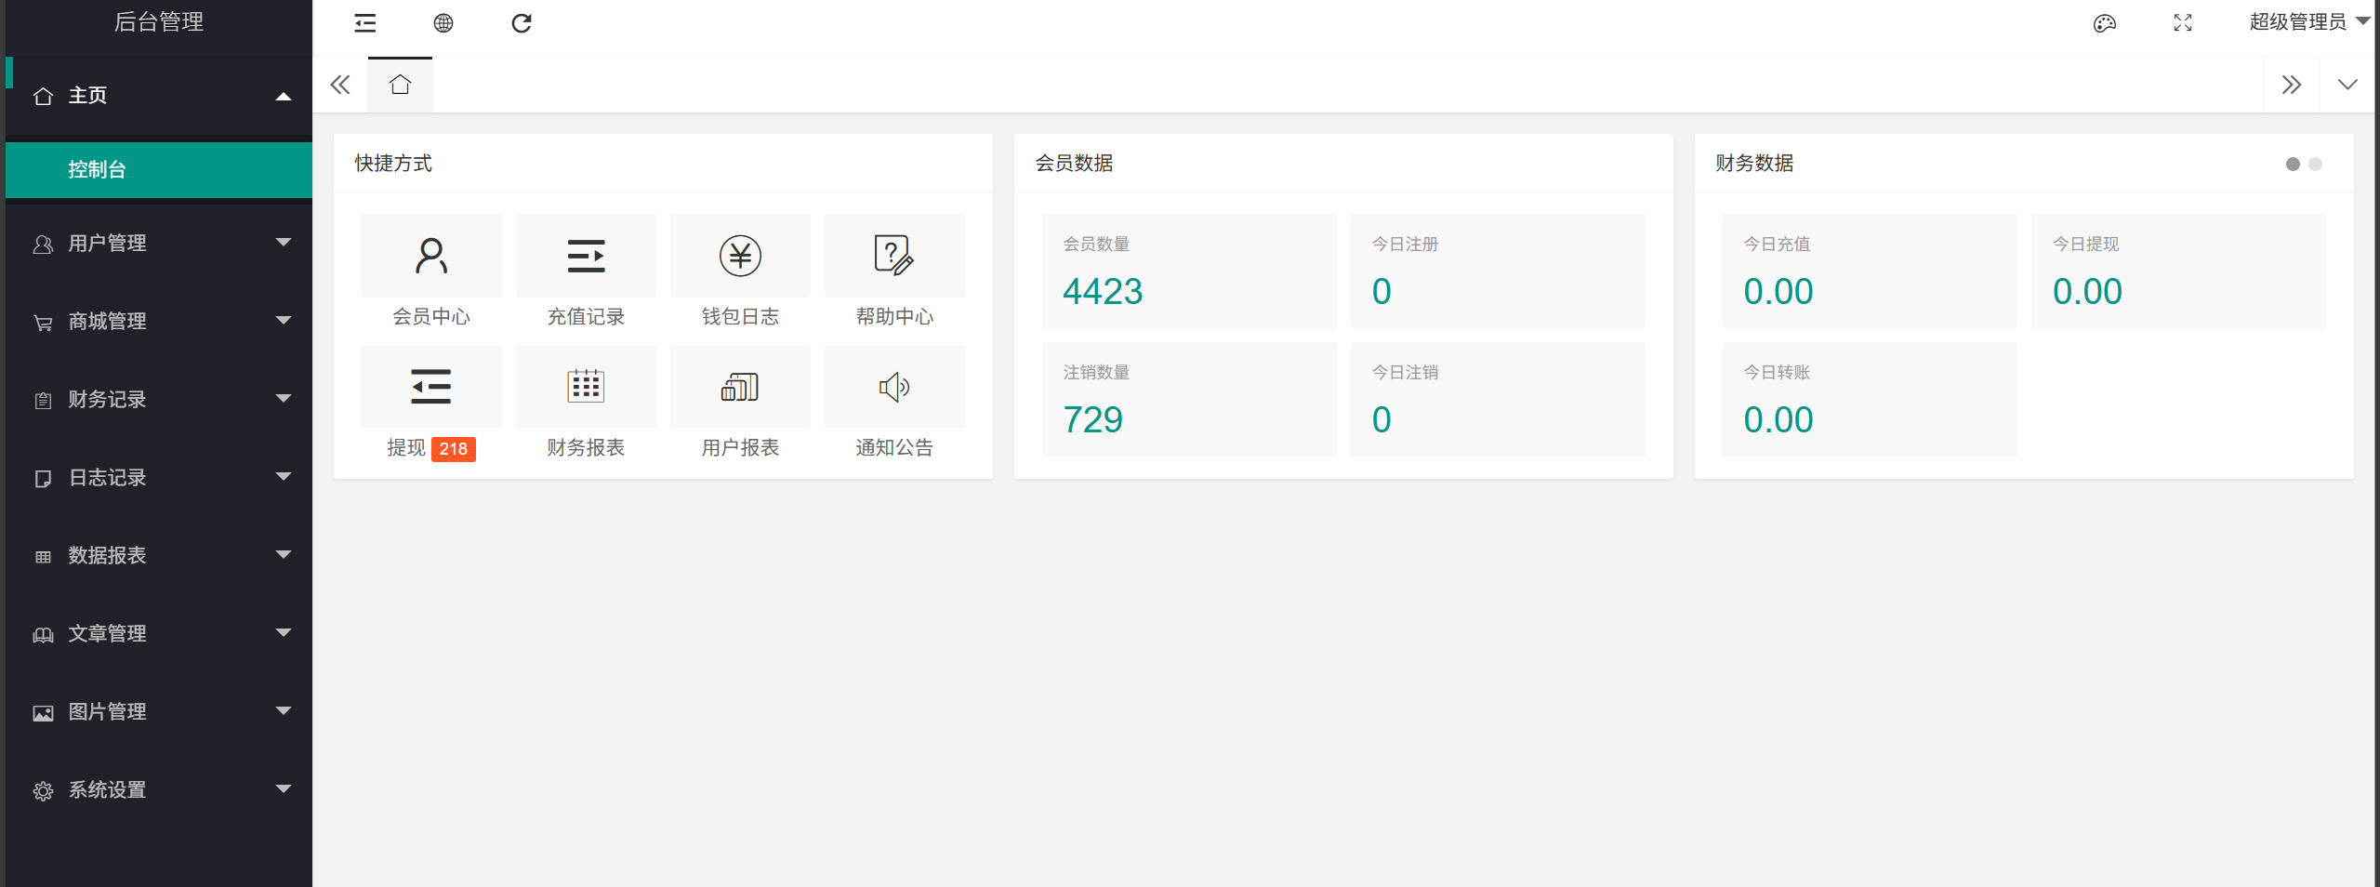Expand the 财务记录 sidebar menu

[x=158, y=399]
